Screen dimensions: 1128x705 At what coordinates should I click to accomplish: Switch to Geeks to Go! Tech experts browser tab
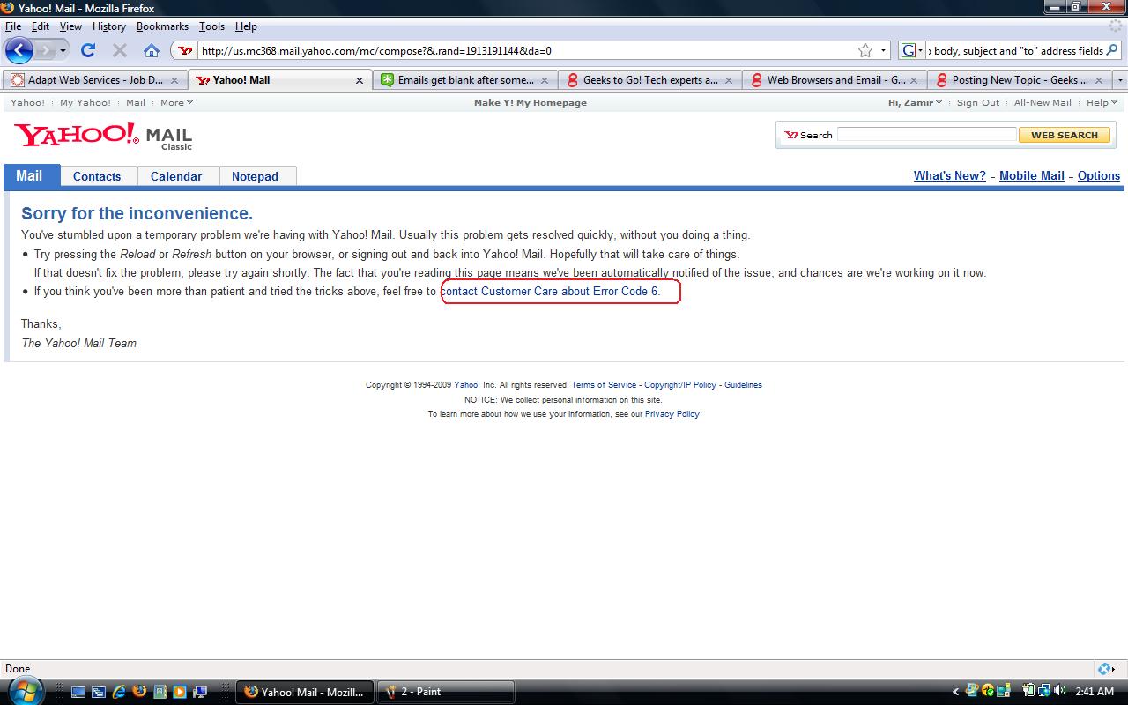pos(649,80)
